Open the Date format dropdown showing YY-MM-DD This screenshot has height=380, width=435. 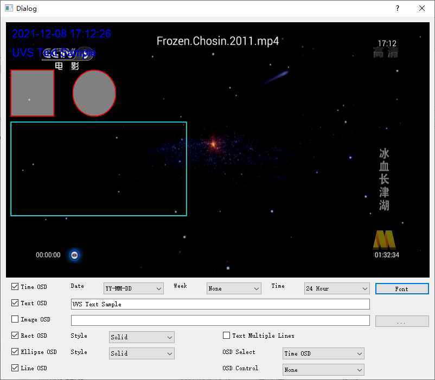(x=133, y=288)
